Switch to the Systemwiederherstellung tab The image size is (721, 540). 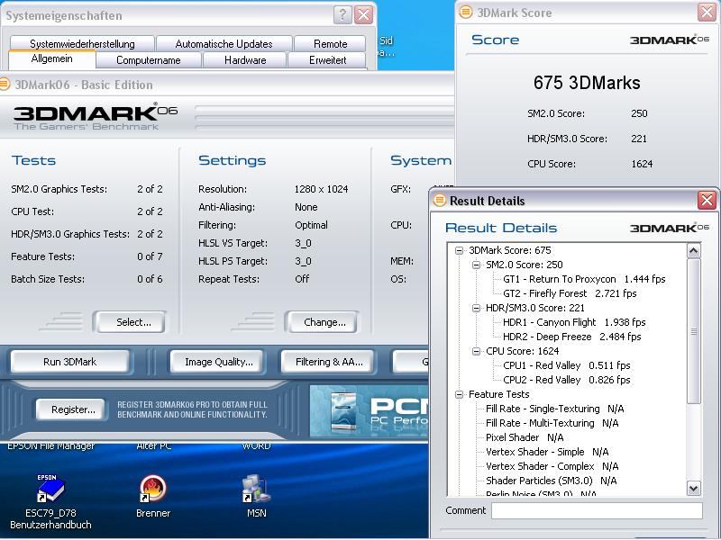click(82, 44)
